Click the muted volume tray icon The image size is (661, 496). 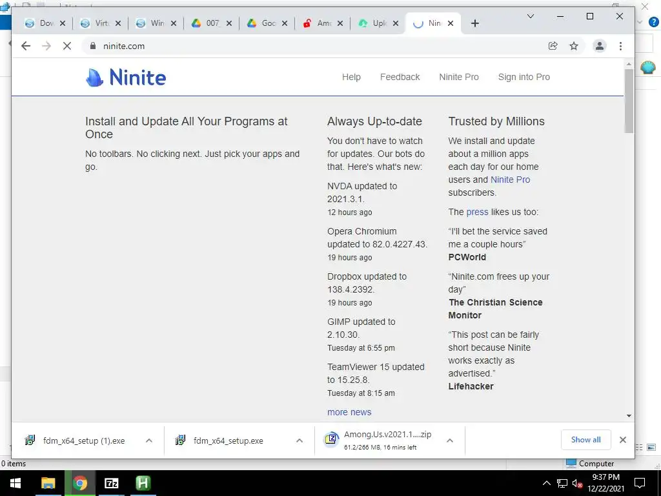(x=578, y=483)
